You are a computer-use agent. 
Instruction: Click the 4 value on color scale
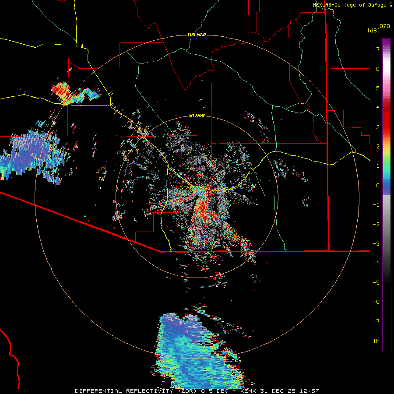click(x=378, y=108)
